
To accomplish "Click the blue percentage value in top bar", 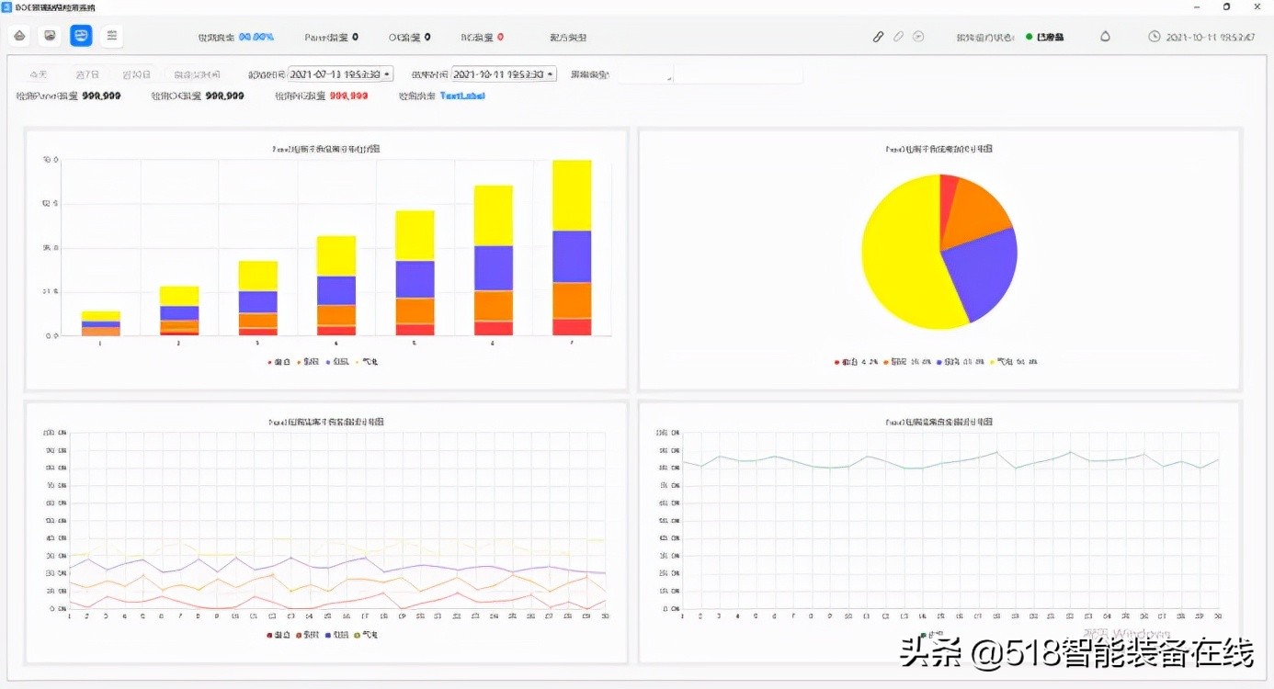I will click(256, 38).
